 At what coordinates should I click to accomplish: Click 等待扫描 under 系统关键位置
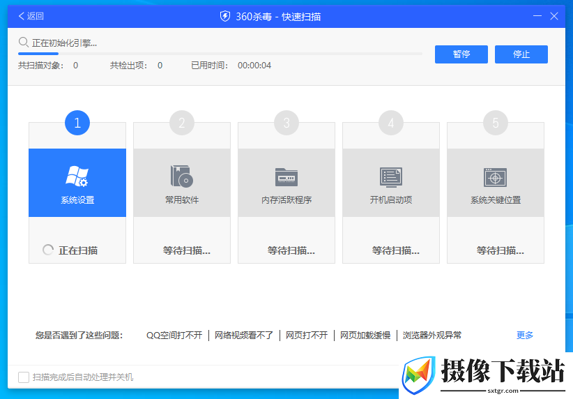tap(500, 250)
